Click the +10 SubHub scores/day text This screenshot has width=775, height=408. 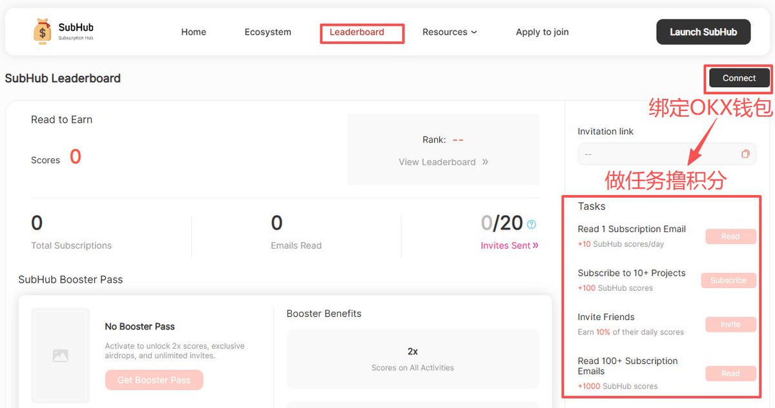pos(621,244)
